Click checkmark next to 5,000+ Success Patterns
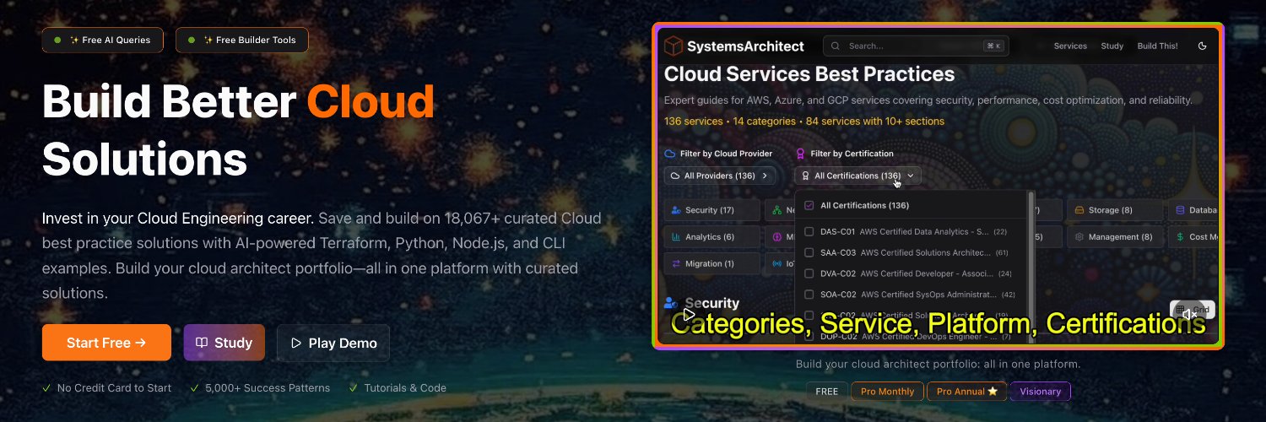1266x422 pixels. coord(195,388)
